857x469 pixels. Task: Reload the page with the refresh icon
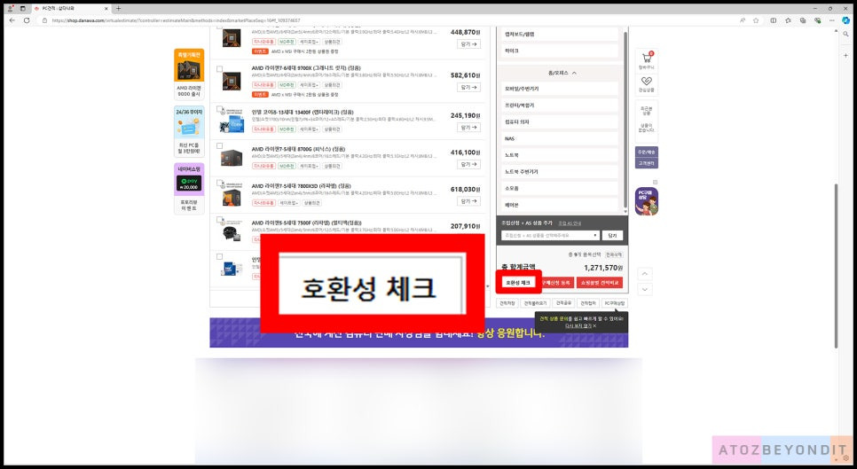(x=27, y=20)
